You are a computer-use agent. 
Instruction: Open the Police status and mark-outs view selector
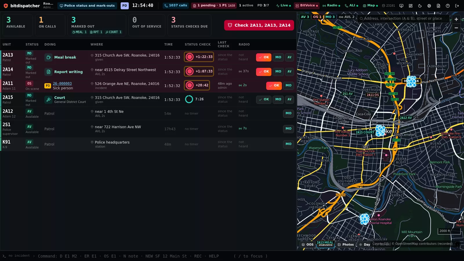point(87,6)
